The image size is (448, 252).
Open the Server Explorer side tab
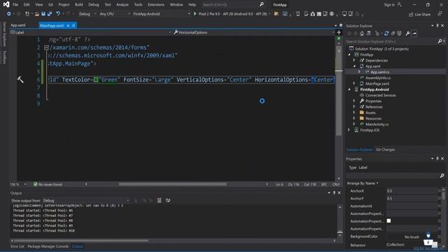4,34
